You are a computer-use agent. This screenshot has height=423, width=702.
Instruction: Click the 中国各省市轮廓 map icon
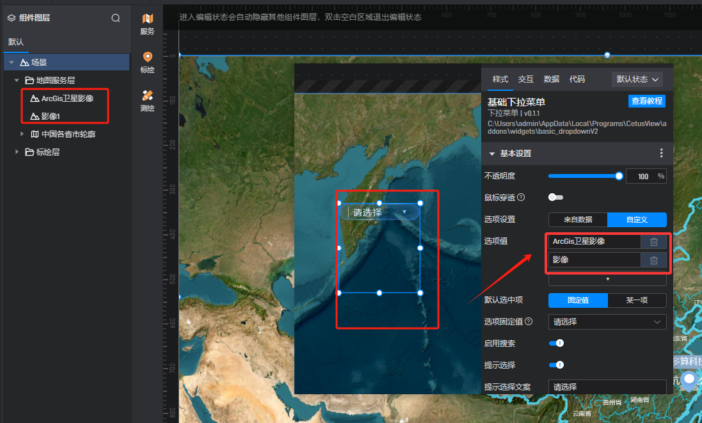coord(35,134)
